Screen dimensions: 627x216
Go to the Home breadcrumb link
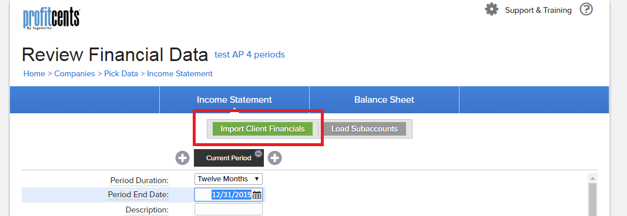[x=34, y=73]
